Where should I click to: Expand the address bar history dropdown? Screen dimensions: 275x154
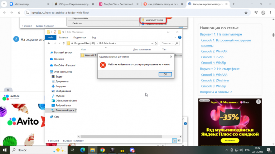[152, 43]
